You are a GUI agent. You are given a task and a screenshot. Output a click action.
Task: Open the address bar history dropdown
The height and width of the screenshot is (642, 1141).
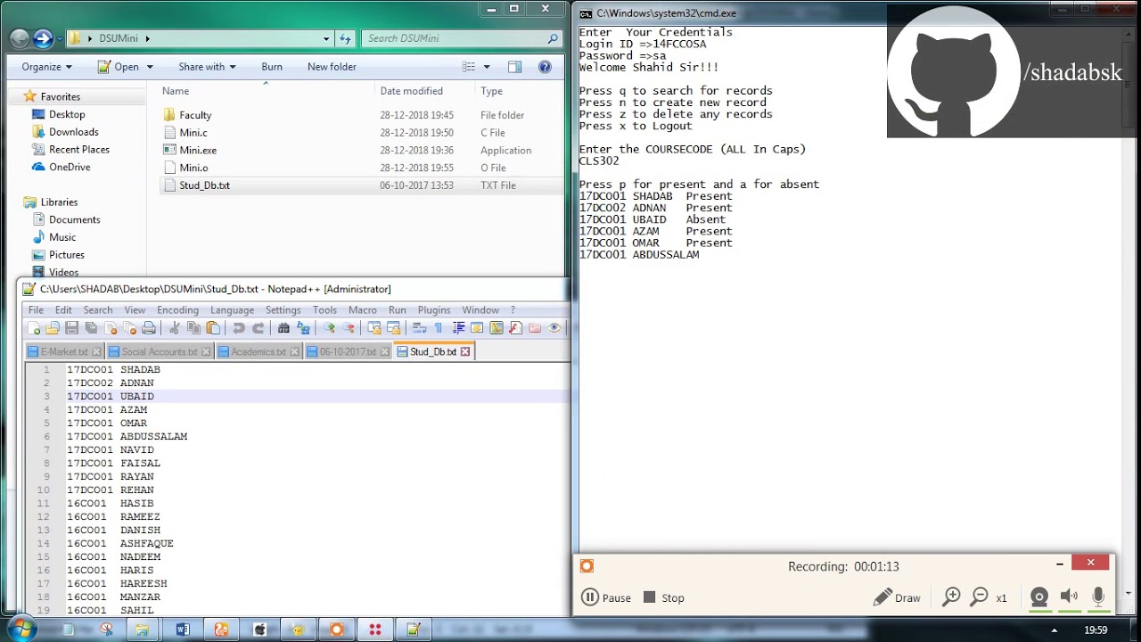326,38
